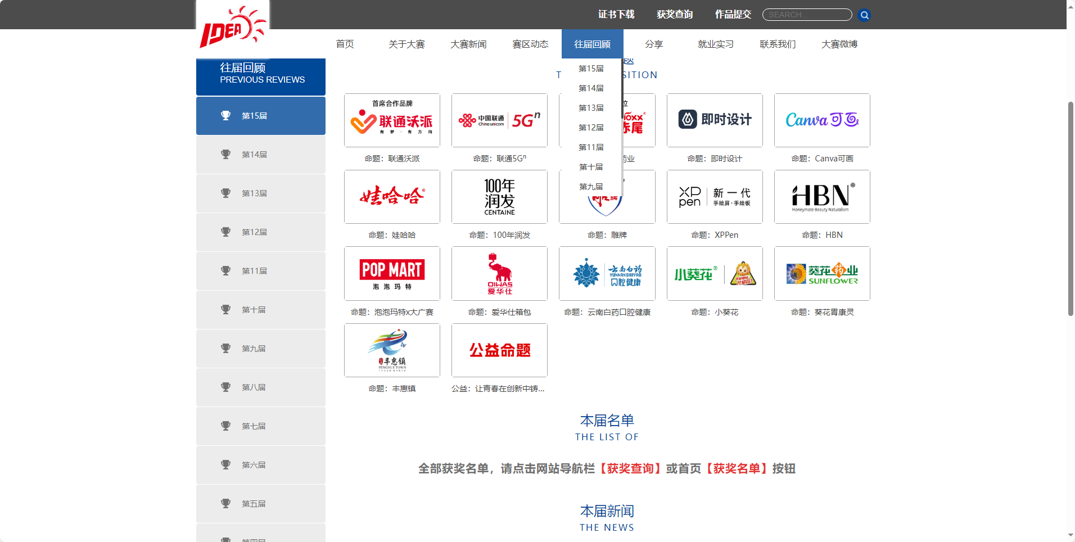Click into the SEARCH input field

(x=807, y=15)
